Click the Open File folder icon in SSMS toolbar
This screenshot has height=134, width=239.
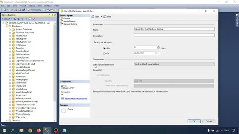click(x=16, y=10)
